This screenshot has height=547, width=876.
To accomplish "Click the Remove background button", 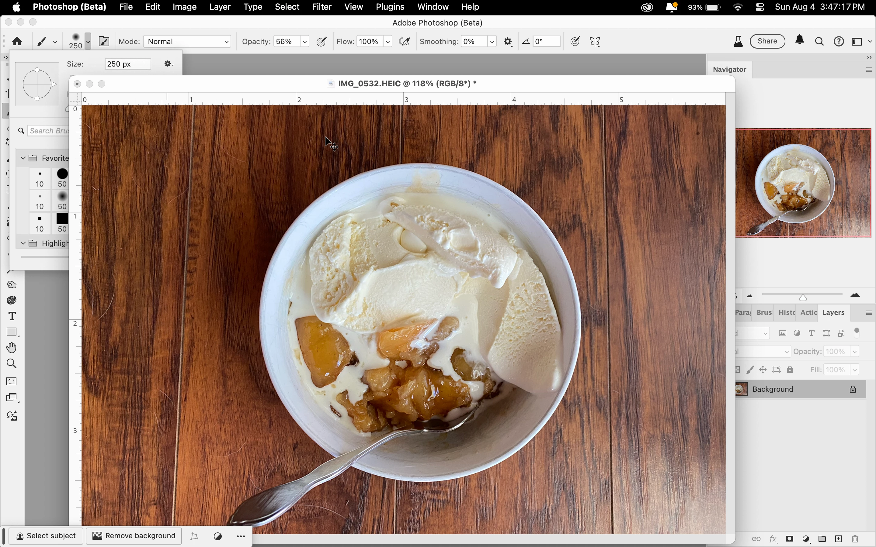I will click(x=134, y=536).
